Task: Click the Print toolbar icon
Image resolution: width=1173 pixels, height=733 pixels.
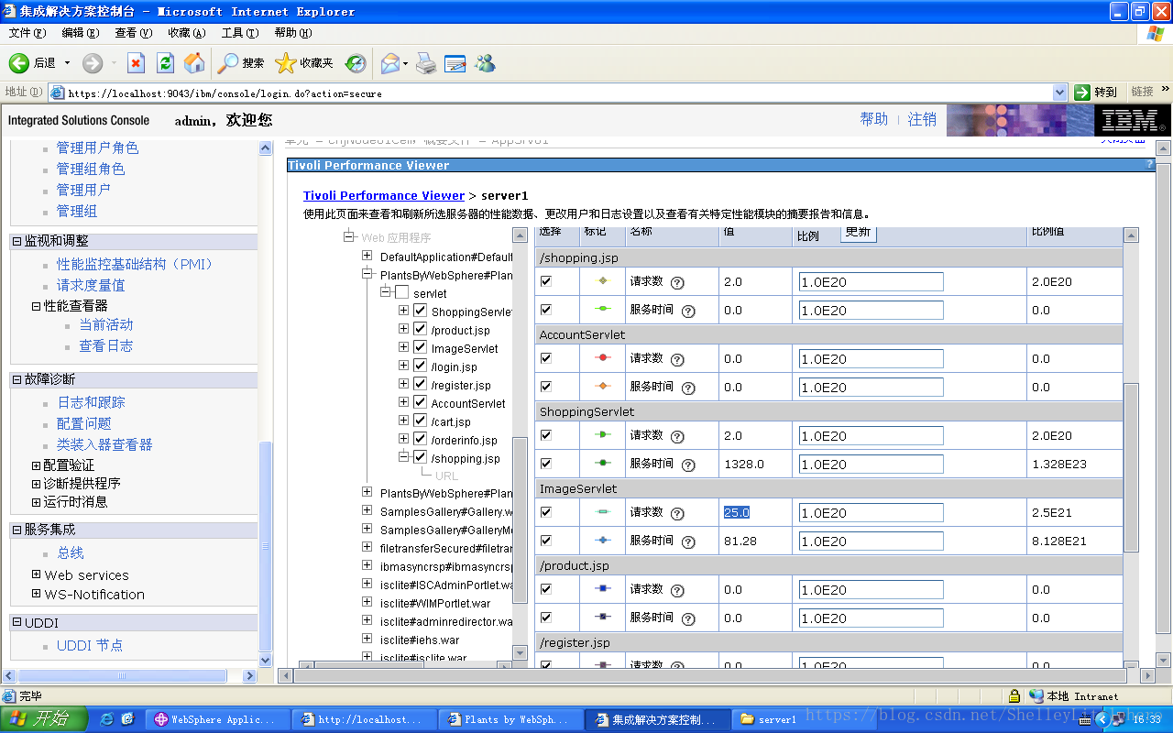Action: click(x=426, y=62)
